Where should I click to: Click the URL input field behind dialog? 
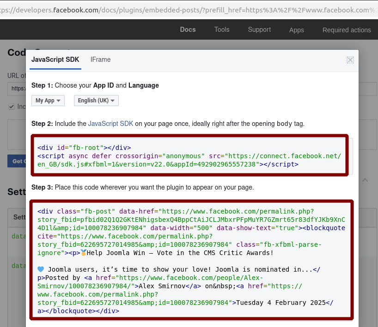(x=17, y=89)
